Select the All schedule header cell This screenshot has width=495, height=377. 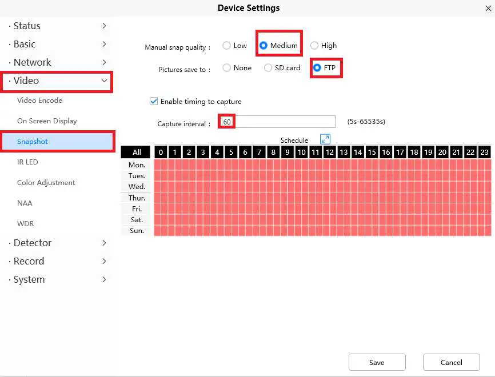(137, 153)
